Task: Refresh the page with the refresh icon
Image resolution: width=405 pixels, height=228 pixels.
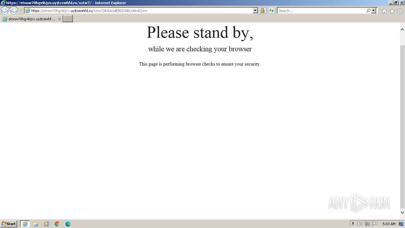Action: (271, 10)
